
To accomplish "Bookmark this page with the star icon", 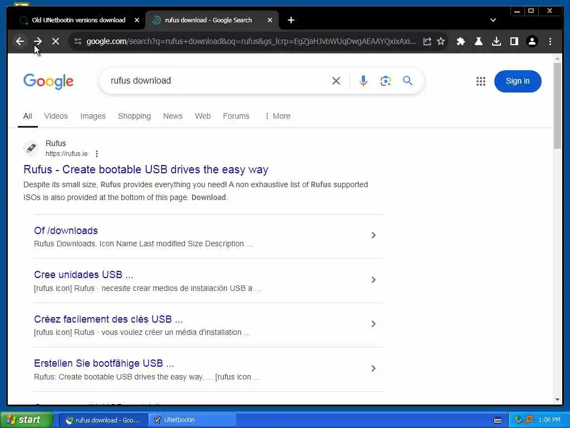I will (x=441, y=41).
